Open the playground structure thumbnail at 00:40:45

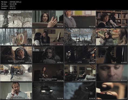pyautogui.click(x=80, y=37)
